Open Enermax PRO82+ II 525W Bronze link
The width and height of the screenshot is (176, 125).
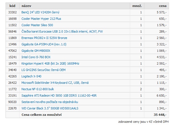click(x=44, y=38)
